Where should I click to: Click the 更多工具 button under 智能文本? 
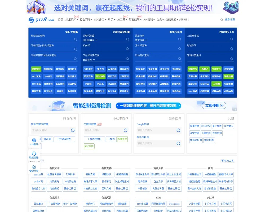coord(70,188)
